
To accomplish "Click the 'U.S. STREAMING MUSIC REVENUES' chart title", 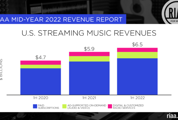I will [x=89, y=33].
